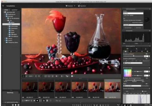Click the Sammlung panel header

pyautogui.click(x=10, y=93)
